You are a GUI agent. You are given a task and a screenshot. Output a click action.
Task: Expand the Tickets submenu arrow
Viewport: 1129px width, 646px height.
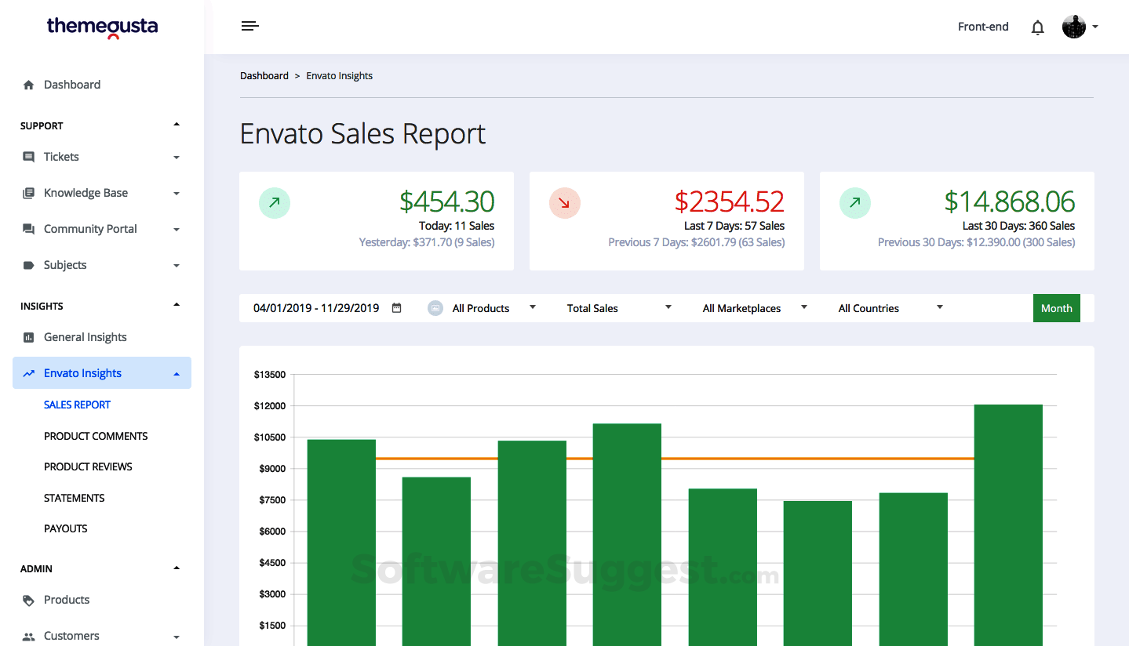(177, 158)
